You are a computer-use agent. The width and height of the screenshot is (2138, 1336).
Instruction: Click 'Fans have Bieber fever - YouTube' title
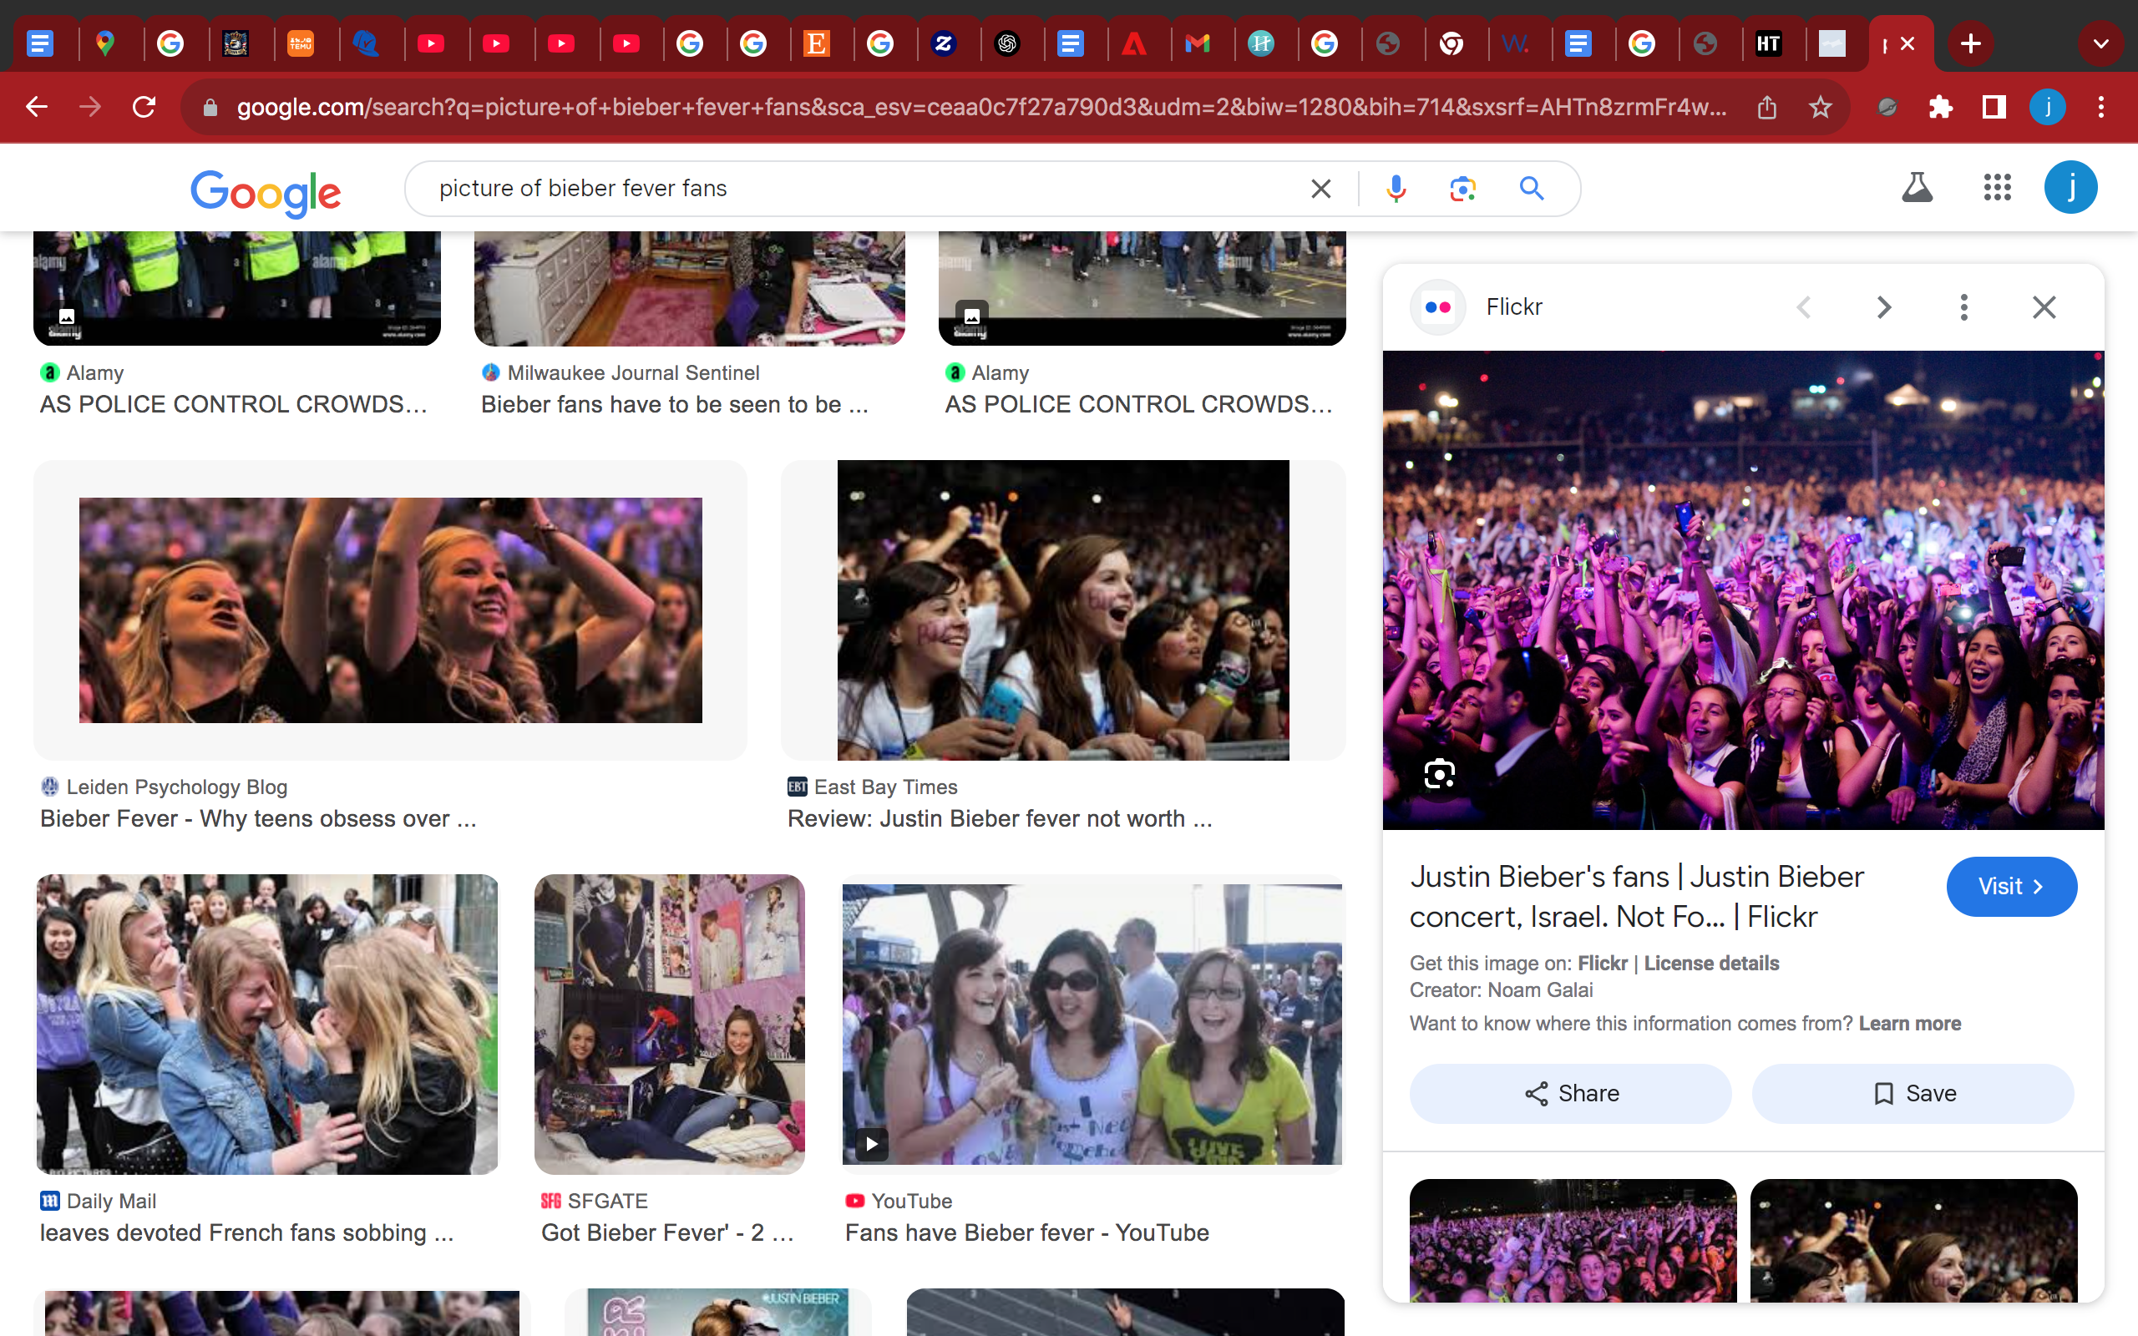(x=1026, y=1232)
